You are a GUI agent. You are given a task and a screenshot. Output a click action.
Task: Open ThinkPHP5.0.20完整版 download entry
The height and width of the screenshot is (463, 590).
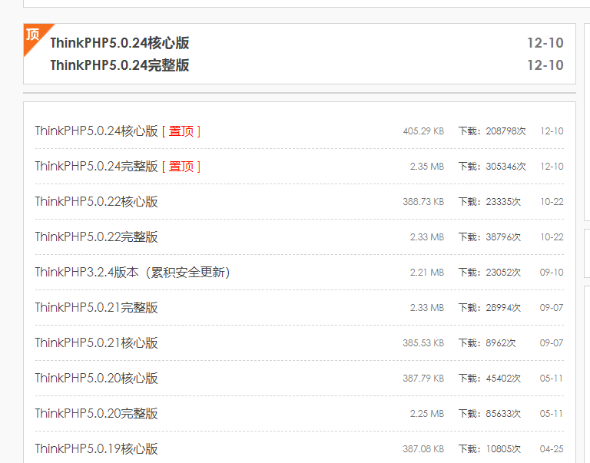[96, 414]
